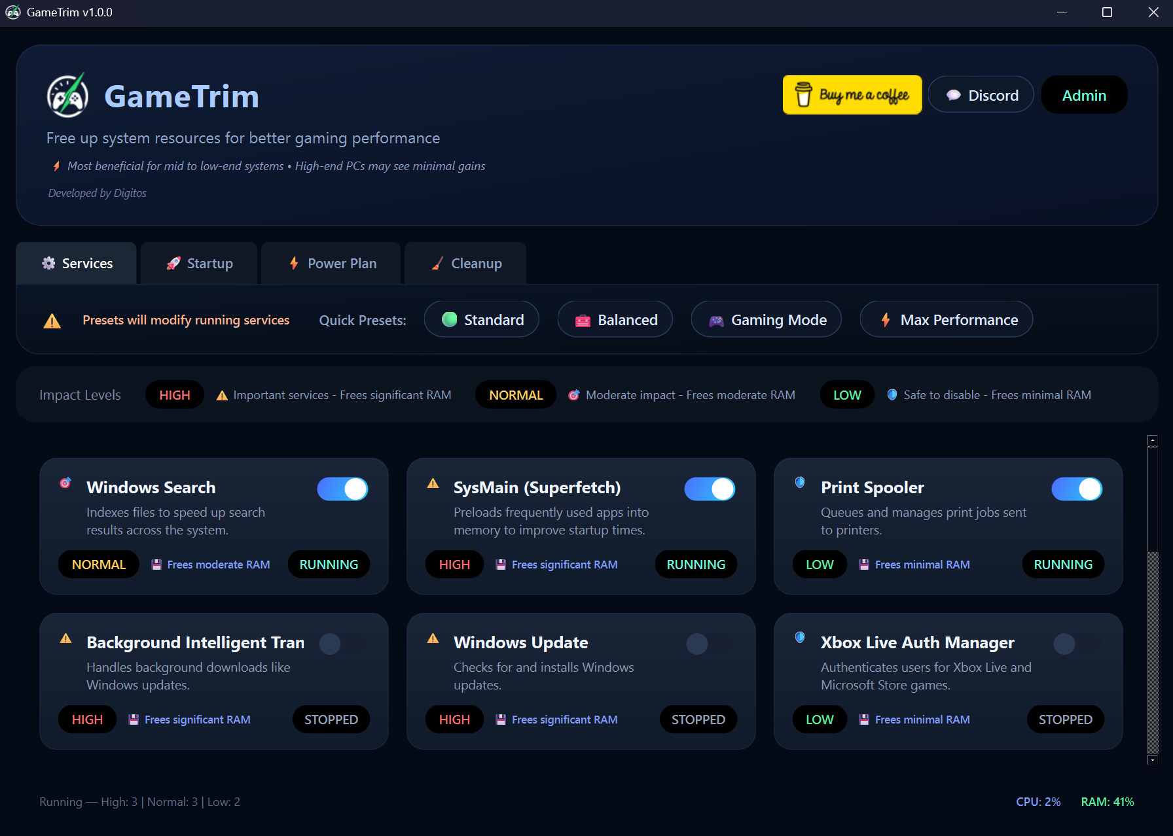Click the LOW badge on the Print Spooler card
This screenshot has height=836, width=1173.
[x=820, y=564]
